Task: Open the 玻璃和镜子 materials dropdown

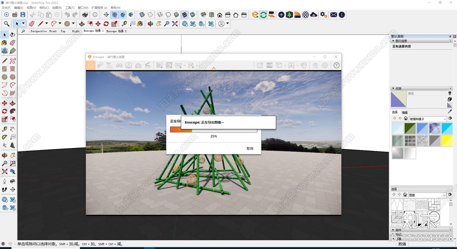Action: tap(428, 119)
